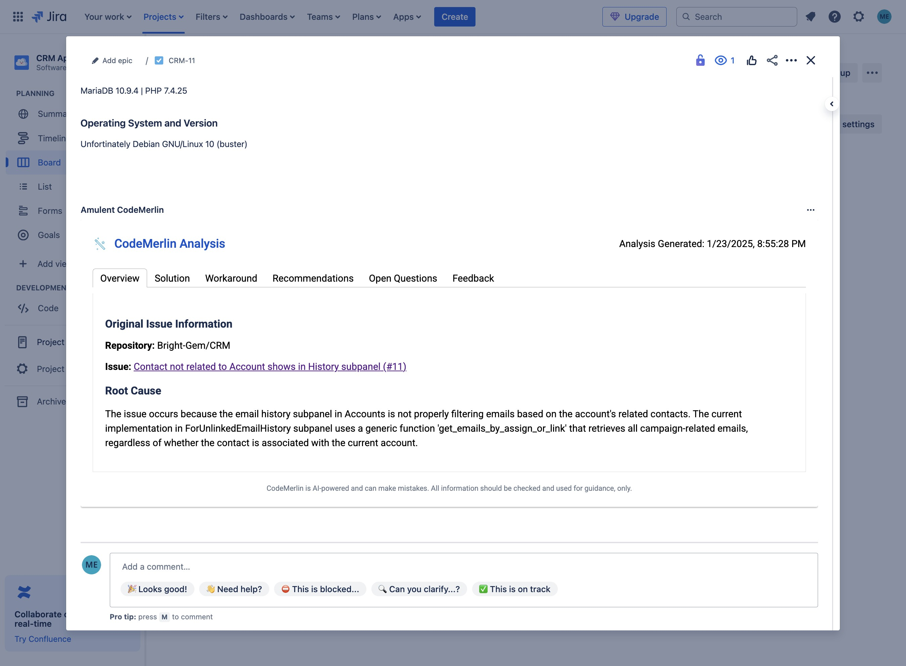Click Try Confluence link

pyautogui.click(x=43, y=639)
